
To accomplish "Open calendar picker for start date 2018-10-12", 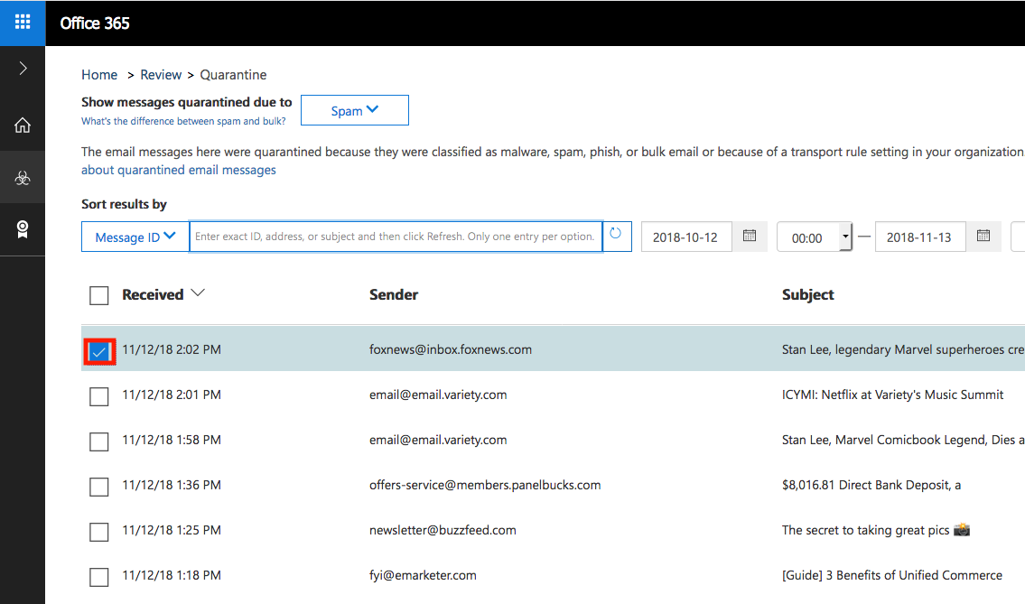I will [749, 237].
